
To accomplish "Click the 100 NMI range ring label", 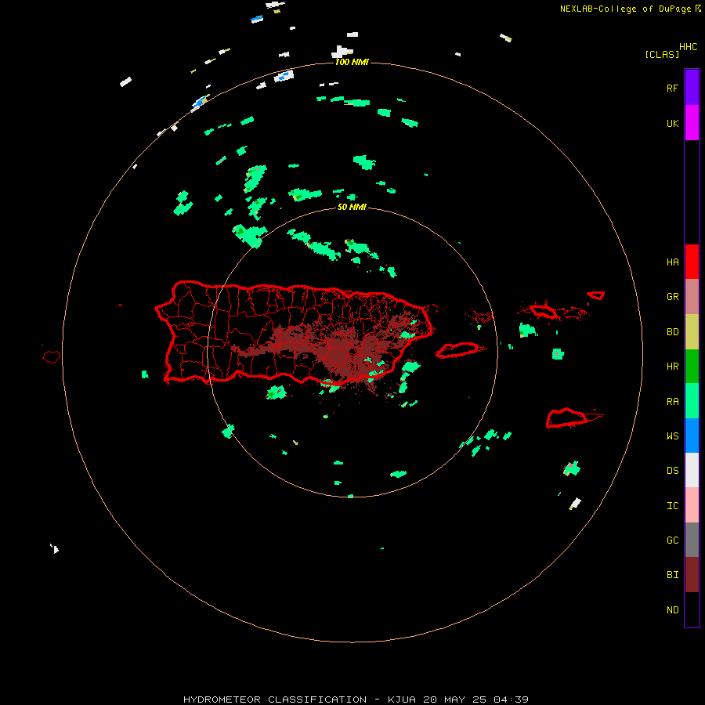I will coord(352,62).
